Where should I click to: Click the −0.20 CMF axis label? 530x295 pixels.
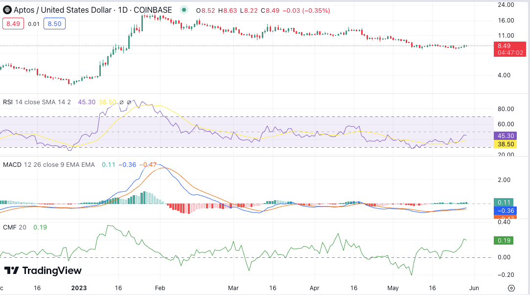tap(506, 275)
